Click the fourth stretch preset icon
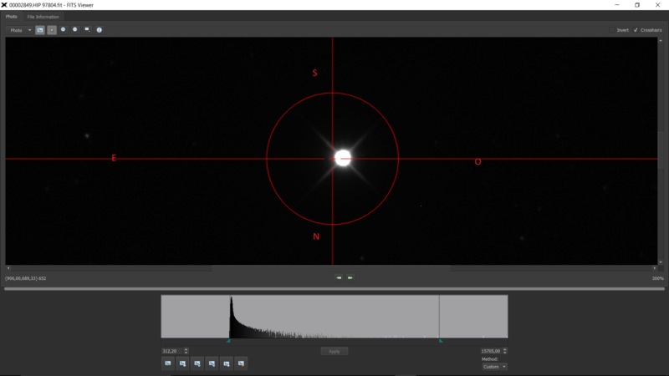This screenshot has height=376, width=669. 212,363
